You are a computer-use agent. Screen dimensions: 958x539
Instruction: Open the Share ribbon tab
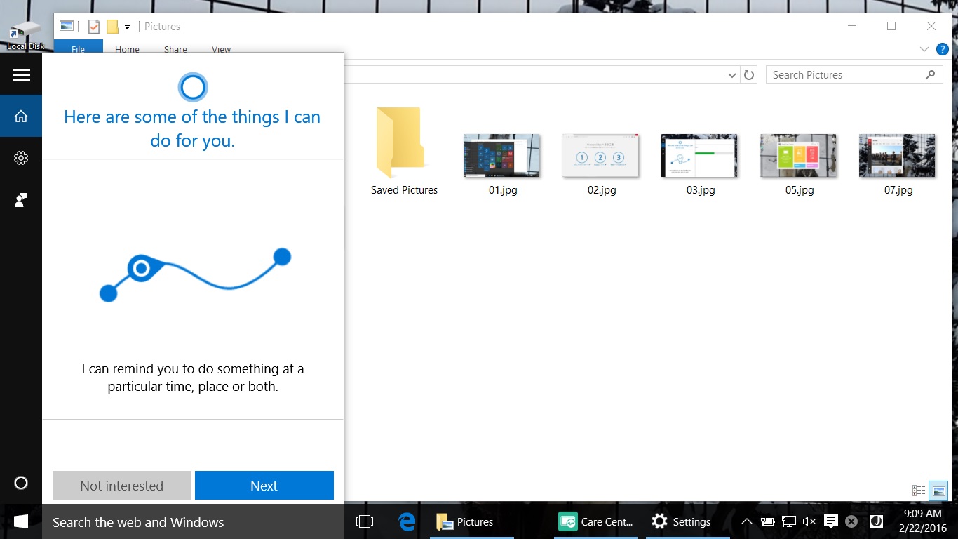(175, 49)
